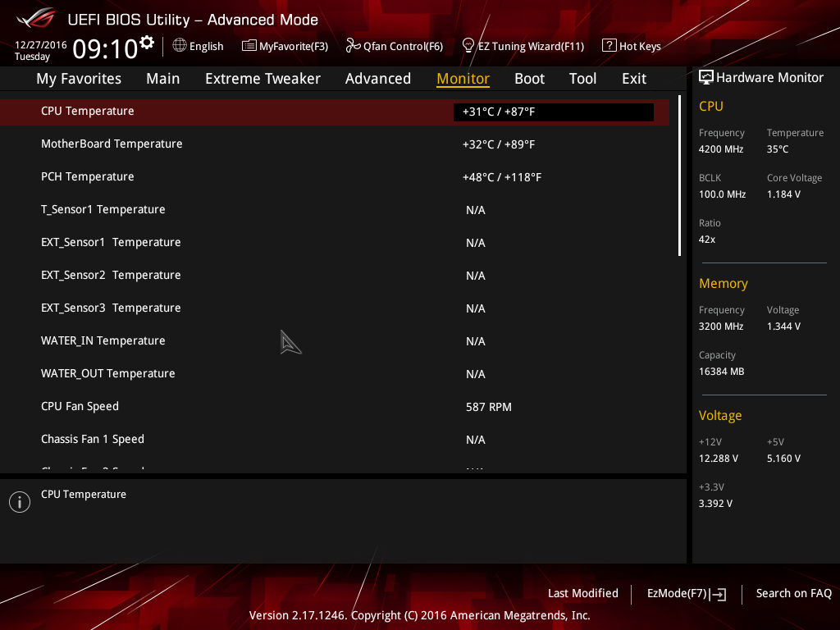Click MotherBoard value +32°C / +89°F

tap(499, 144)
